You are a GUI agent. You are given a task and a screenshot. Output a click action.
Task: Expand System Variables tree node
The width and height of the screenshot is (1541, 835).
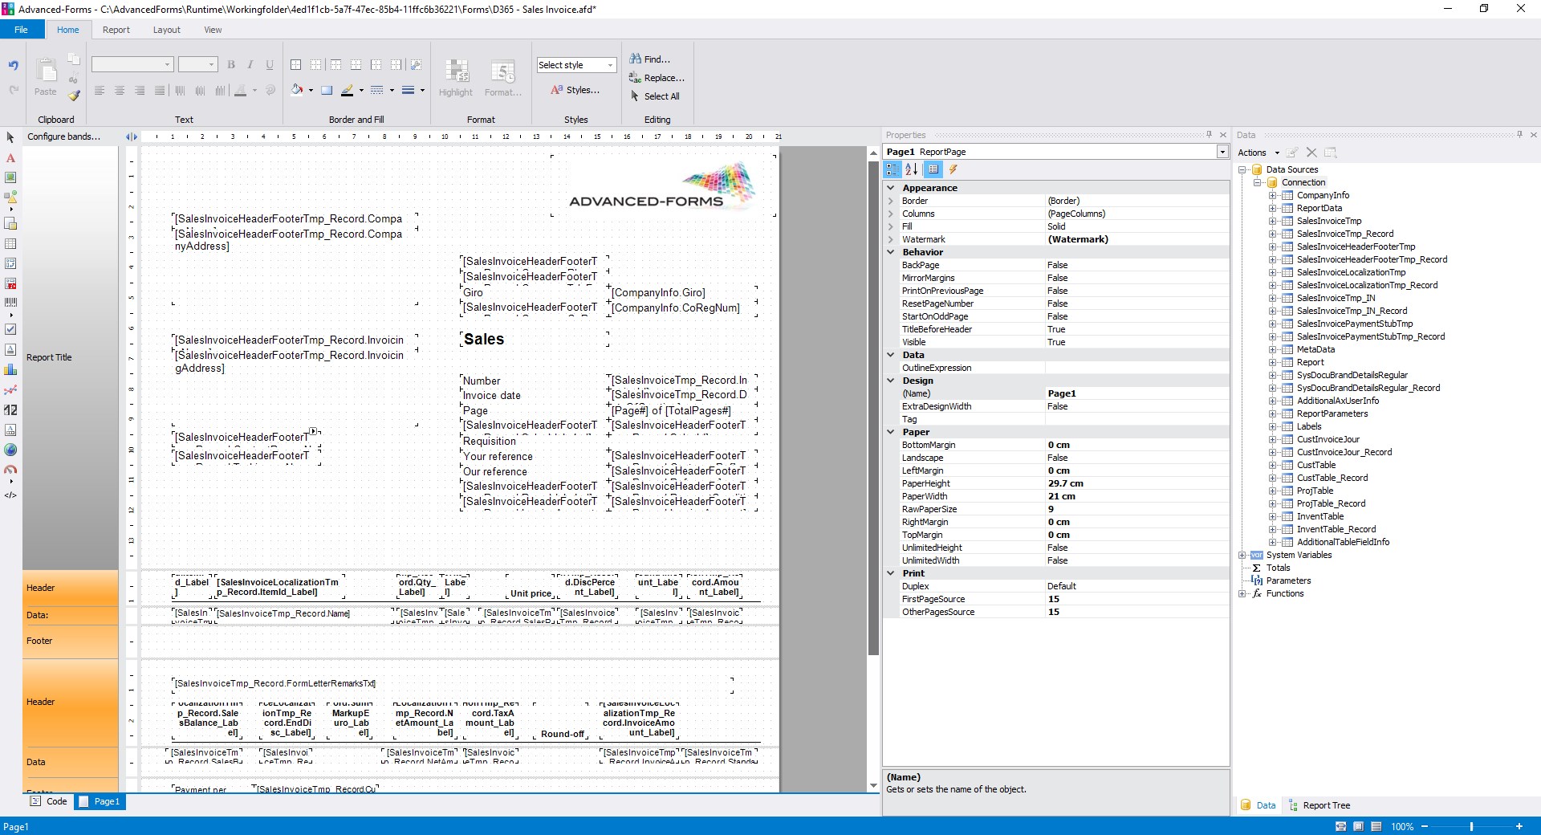pyautogui.click(x=1242, y=555)
